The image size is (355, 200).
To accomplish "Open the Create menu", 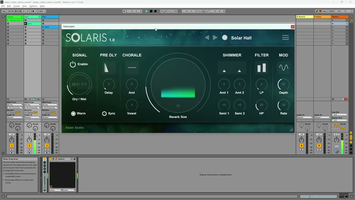I will click(17, 6).
